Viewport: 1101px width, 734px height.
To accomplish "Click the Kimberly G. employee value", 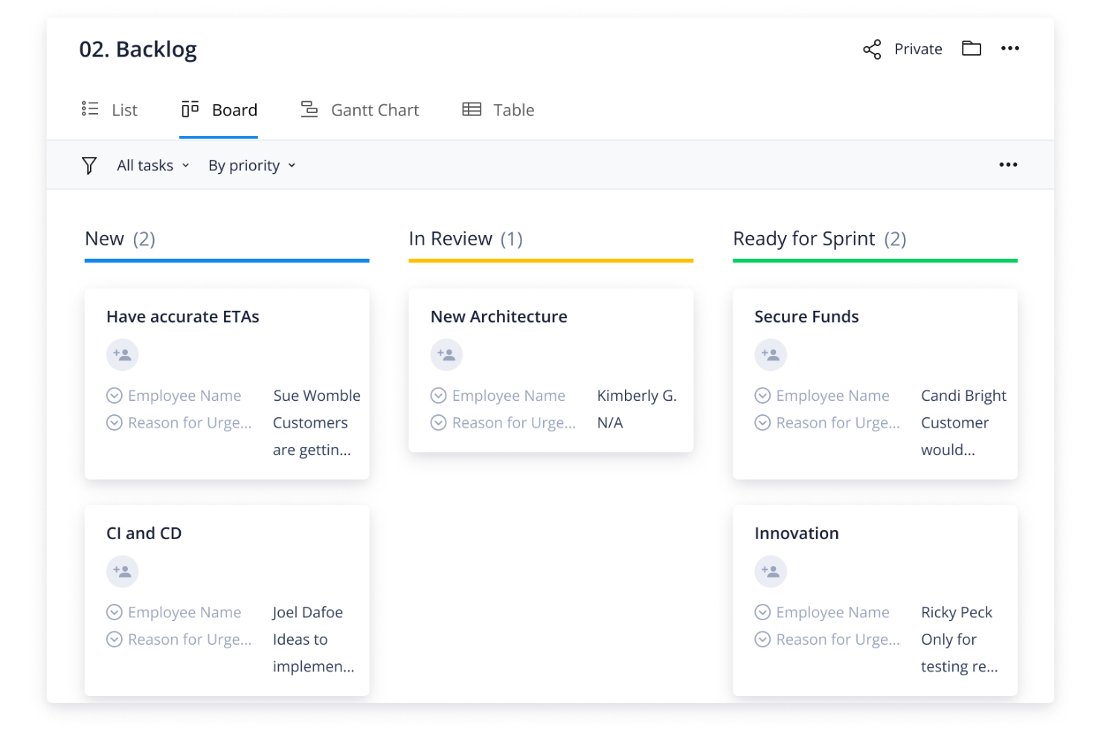I will click(x=637, y=396).
